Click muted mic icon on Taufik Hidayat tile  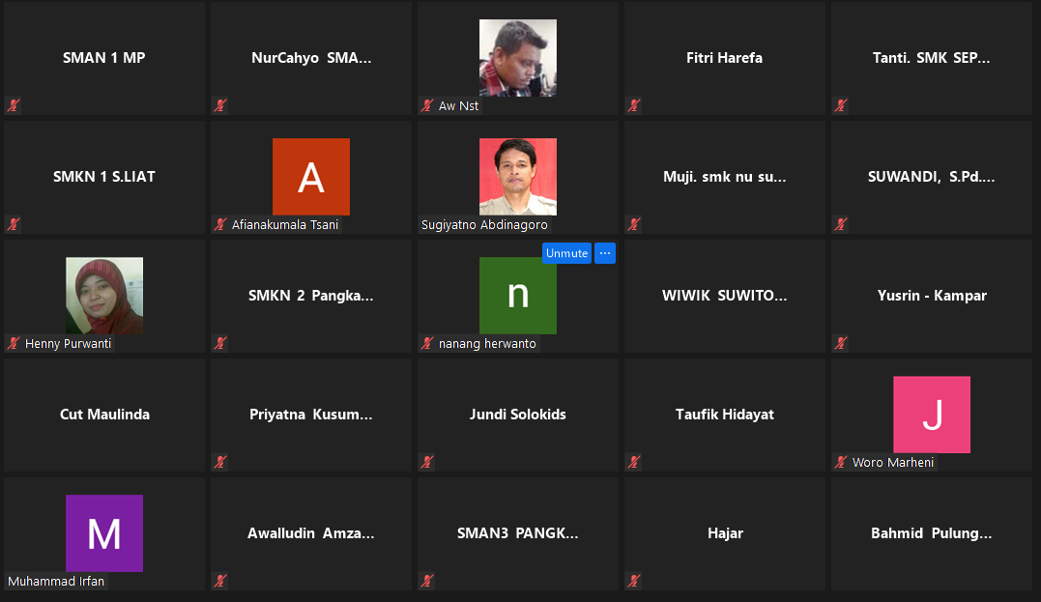click(634, 462)
